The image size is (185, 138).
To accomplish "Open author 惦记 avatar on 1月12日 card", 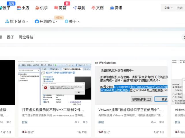I will pos(101,132).
